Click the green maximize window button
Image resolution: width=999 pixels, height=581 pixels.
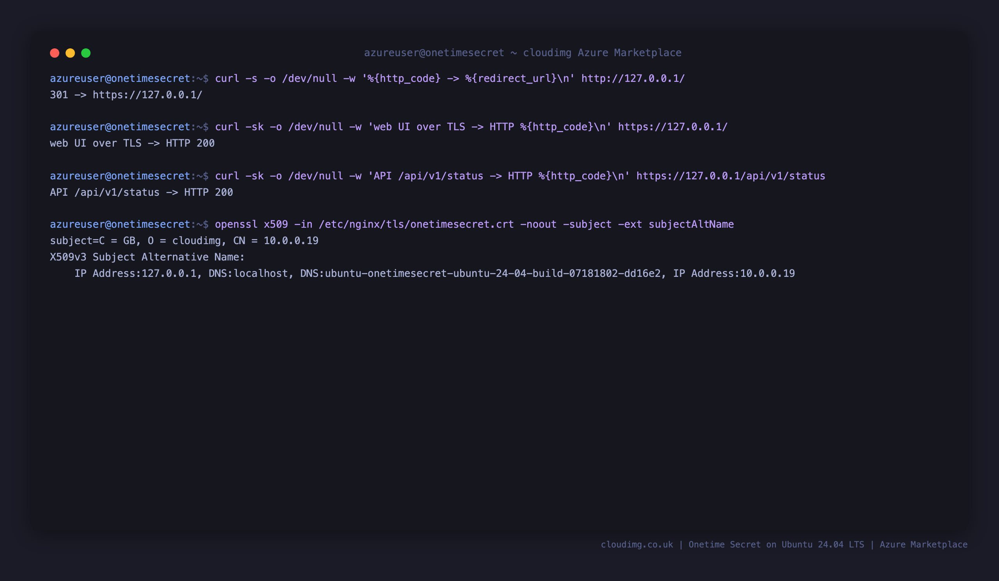pyautogui.click(x=86, y=53)
